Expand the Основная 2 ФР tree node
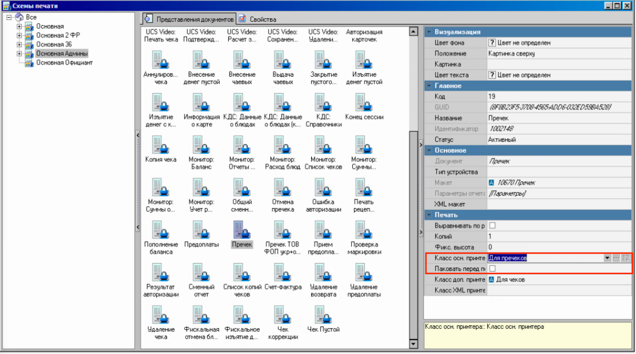Image resolution: width=636 pixels, height=354 pixels. tap(19, 35)
